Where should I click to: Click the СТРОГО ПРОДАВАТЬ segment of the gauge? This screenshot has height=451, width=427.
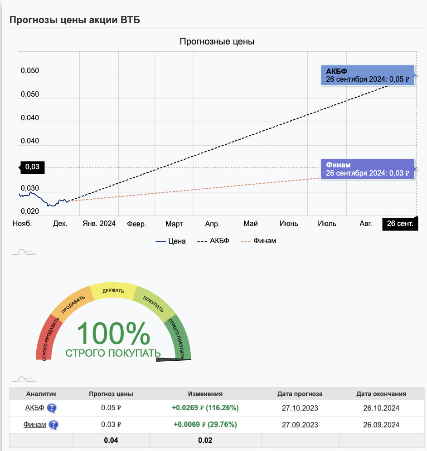[48, 338]
